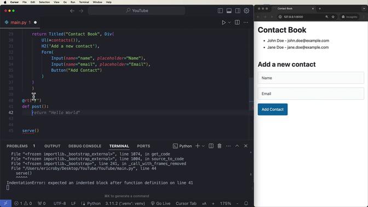This screenshot has width=368, height=207.
Task: Click the IndentationError message in terminal
Action: pyautogui.click(x=100, y=182)
